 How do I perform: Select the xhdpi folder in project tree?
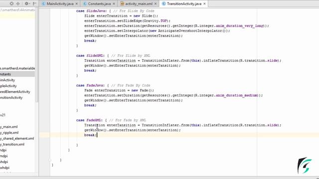4,162
